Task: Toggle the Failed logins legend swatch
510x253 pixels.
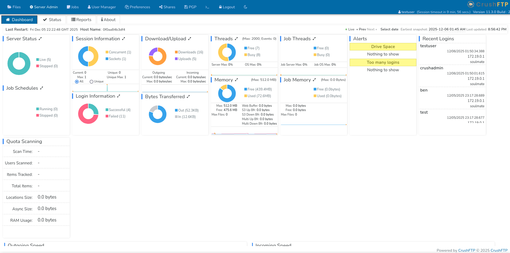Action: click(x=107, y=116)
